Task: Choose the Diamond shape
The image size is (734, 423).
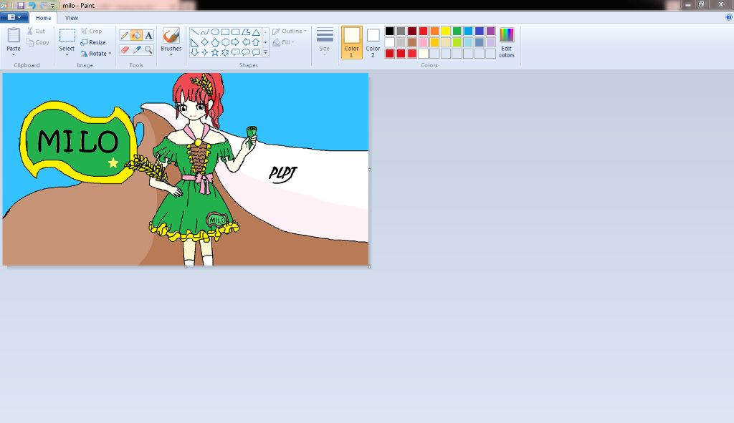Action: (x=204, y=42)
